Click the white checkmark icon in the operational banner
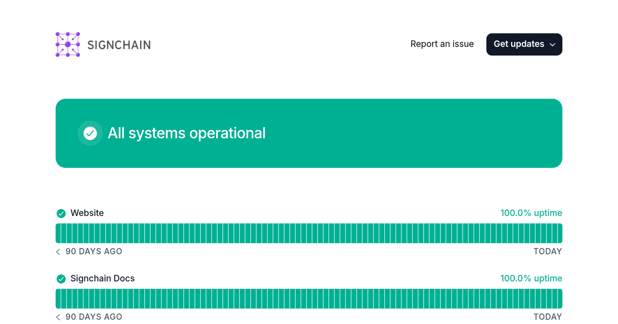This screenshot has width=618, height=324. click(x=90, y=133)
